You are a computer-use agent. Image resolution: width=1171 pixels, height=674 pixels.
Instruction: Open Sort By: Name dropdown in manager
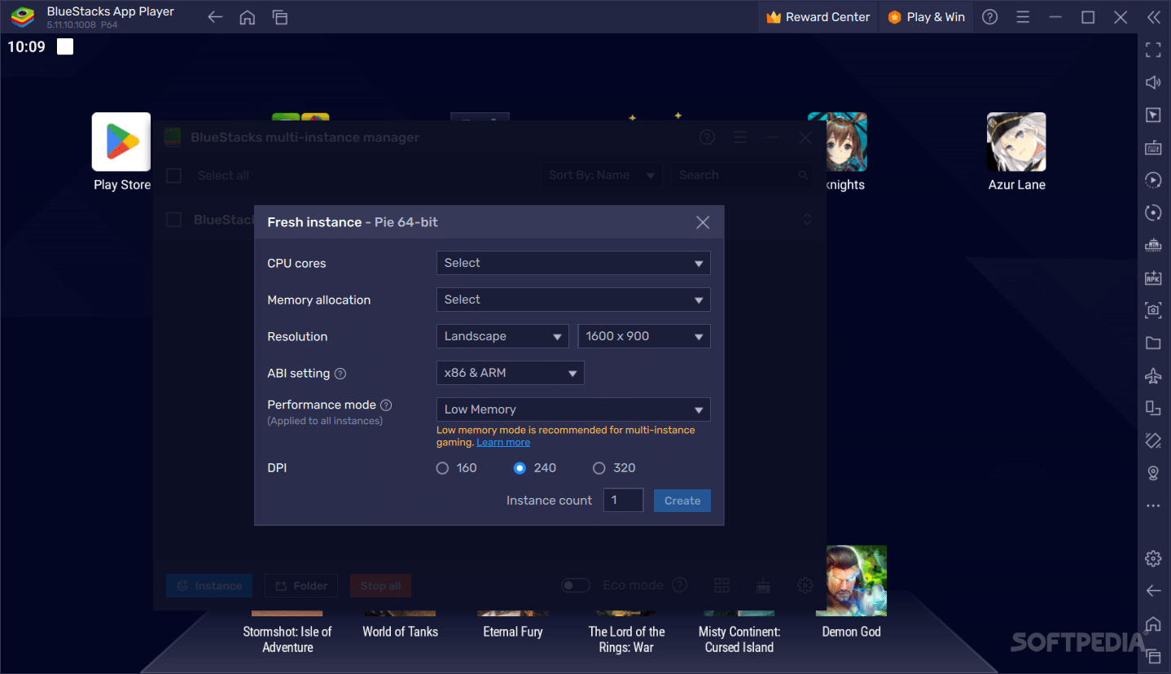602,175
